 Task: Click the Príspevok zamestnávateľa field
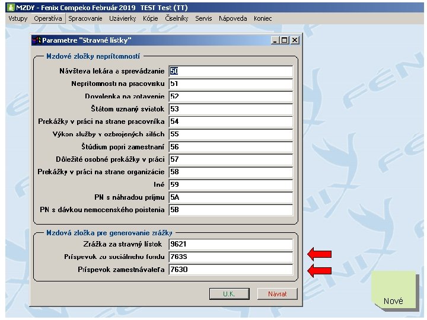[231, 270]
